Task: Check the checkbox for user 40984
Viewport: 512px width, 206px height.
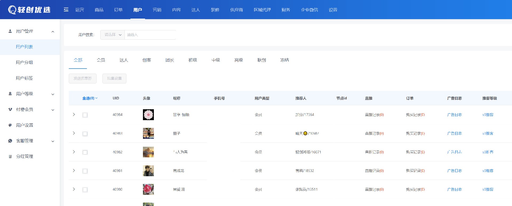Action: (85, 115)
